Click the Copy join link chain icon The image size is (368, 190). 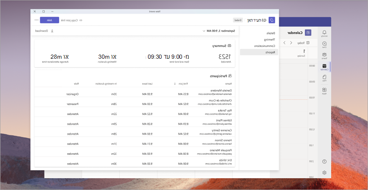coord(81,20)
